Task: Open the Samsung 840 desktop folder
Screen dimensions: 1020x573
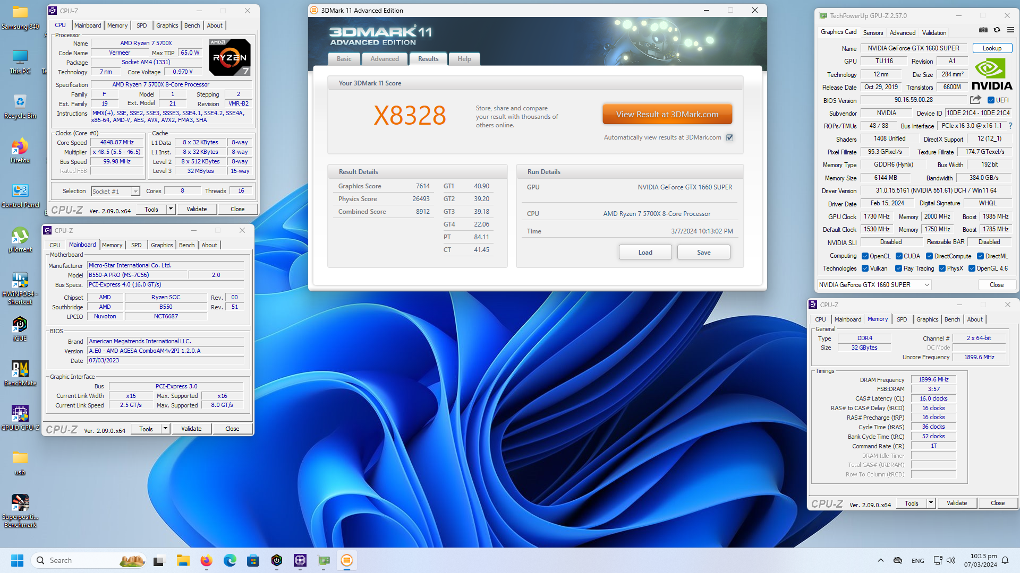Action: tap(20, 17)
